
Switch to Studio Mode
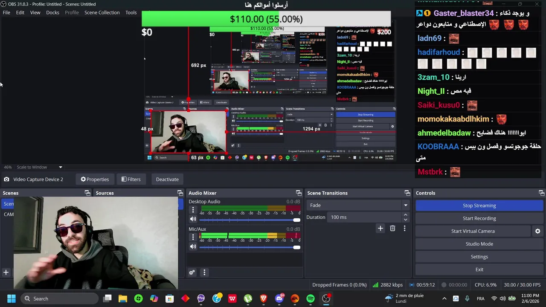[x=479, y=244]
